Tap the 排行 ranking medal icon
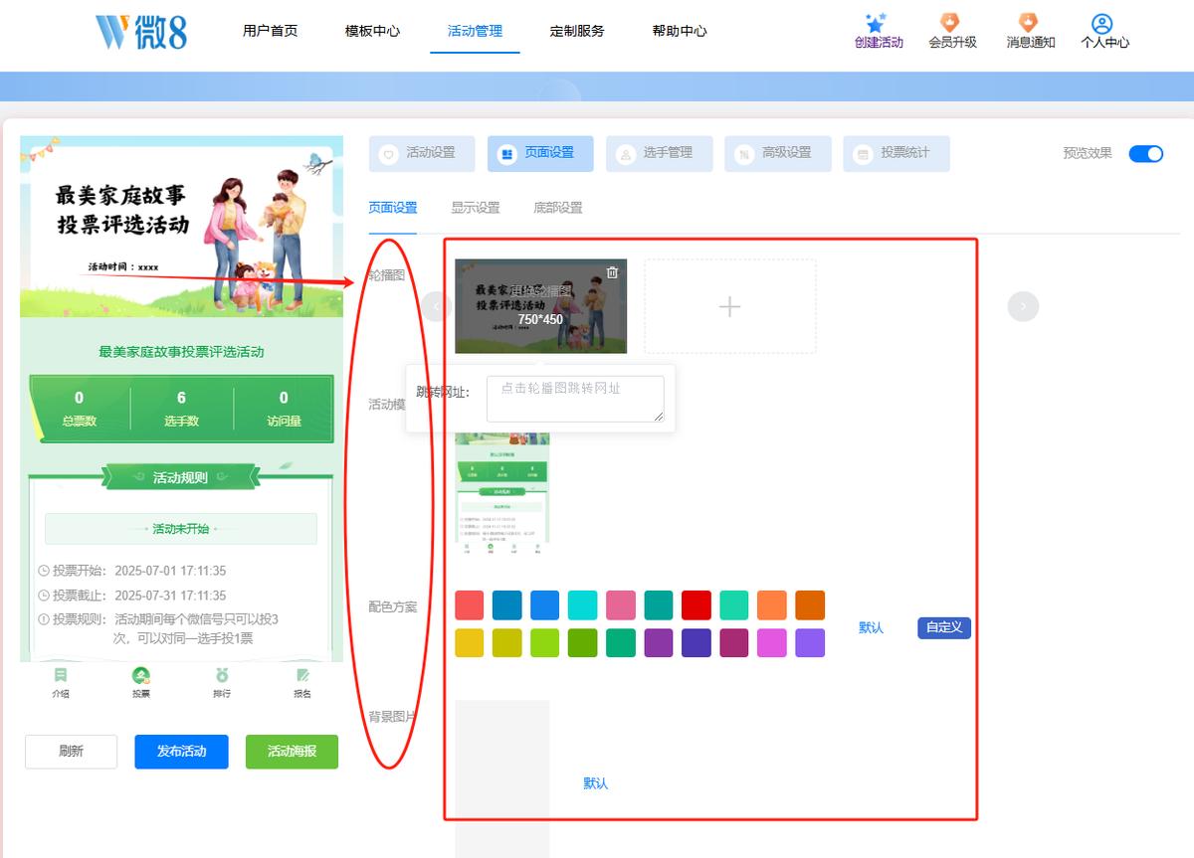Image resolution: width=1194 pixels, height=858 pixels. click(x=222, y=675)
